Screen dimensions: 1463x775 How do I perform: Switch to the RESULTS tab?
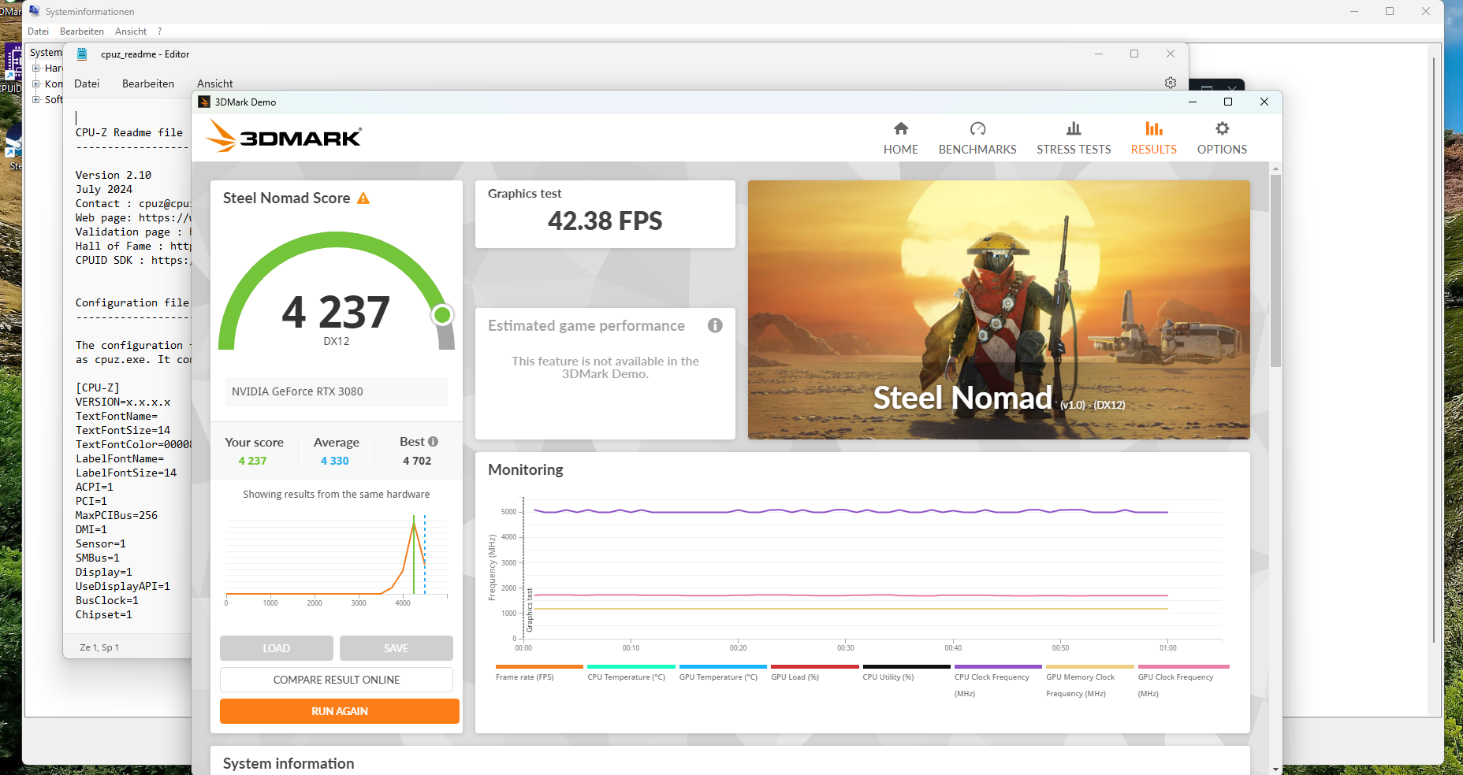[x=1154, y=139]
